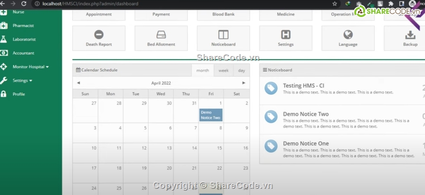Open the Backup download tile
This screenshot has height=195, width=425.
click(404, 38)
